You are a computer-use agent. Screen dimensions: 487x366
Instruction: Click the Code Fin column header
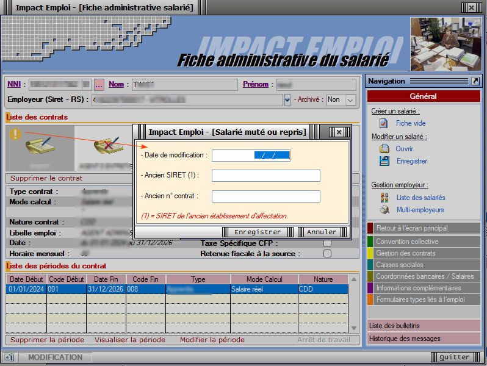click(145, 279)
